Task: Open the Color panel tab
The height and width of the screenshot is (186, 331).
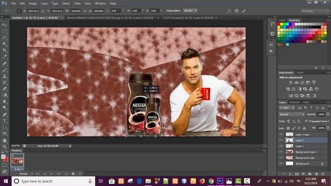Action: pos(282,20)
